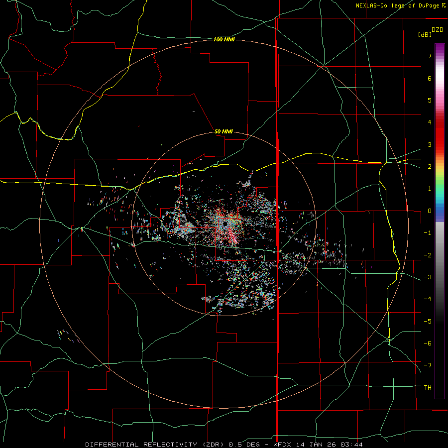Screen dimensions: 448x448
Task: Click the -7 value on the color scale
Action: (428, 365)
